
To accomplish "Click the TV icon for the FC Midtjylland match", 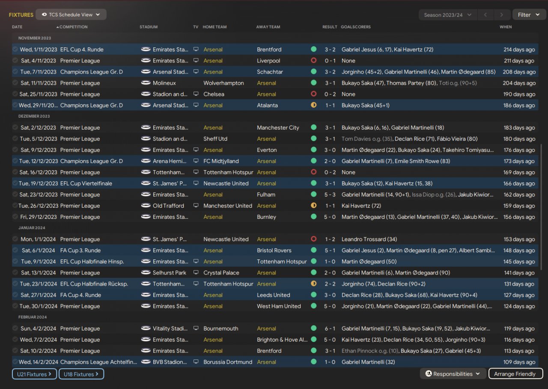I will pos(196,161).
